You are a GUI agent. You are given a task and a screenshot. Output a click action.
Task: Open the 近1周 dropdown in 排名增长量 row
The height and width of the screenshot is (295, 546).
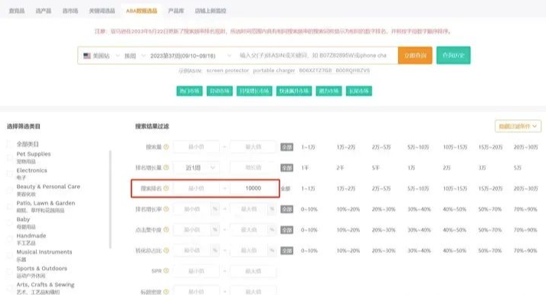tap(196, 167)
